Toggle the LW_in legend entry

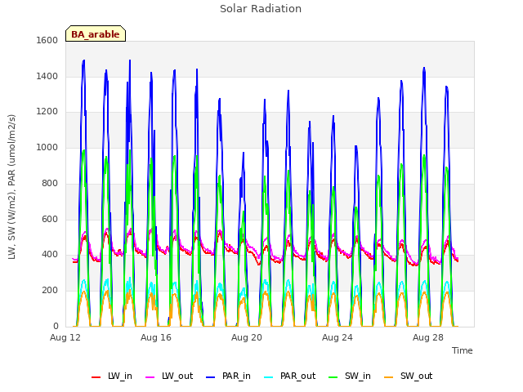tap(112, 376)
